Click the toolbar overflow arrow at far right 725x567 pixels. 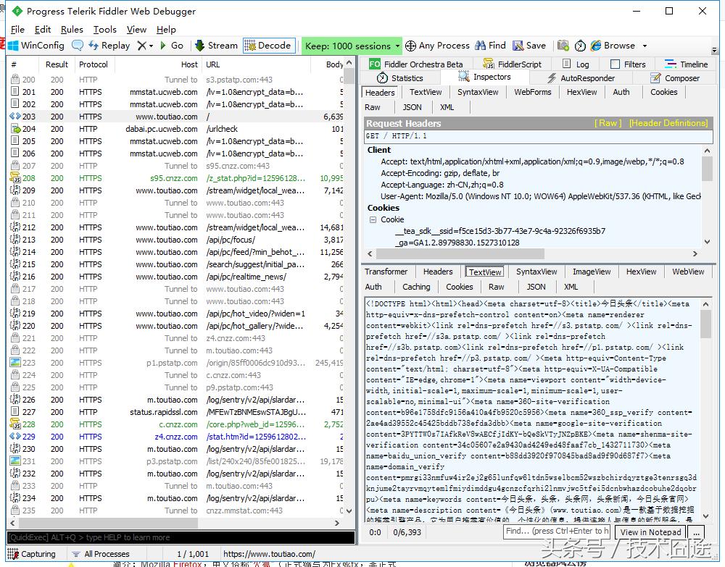714,50
